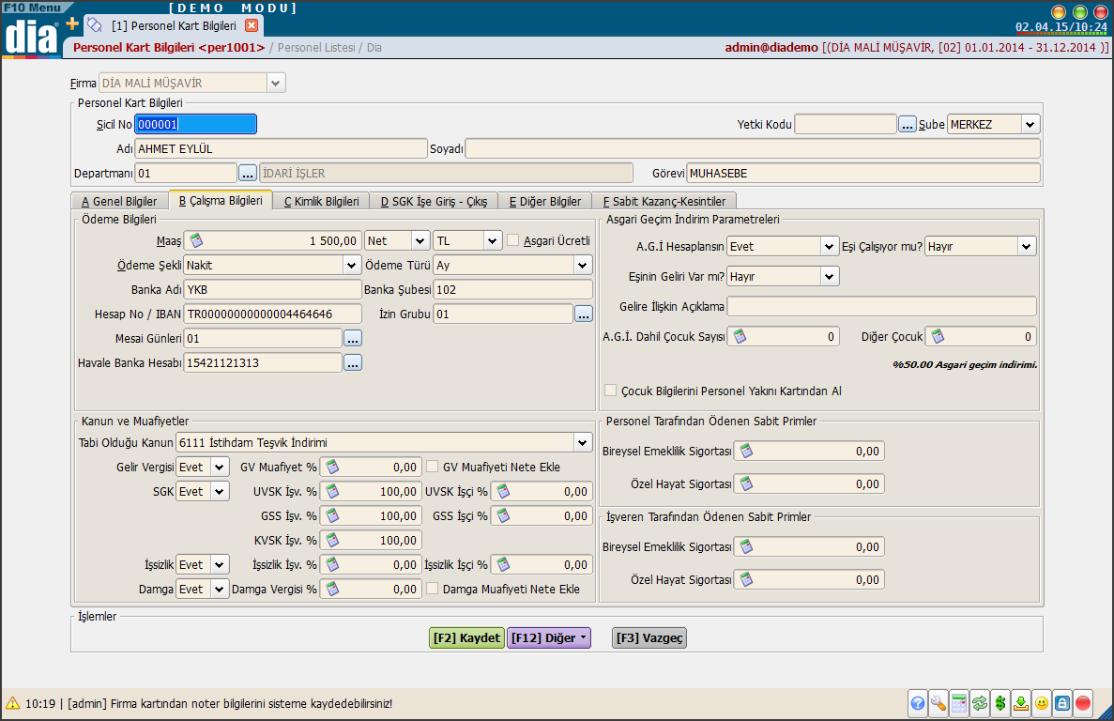This screenshot has height=721, width=1114.
Task: Open the Net salary type dropdown
Action: 420,241
